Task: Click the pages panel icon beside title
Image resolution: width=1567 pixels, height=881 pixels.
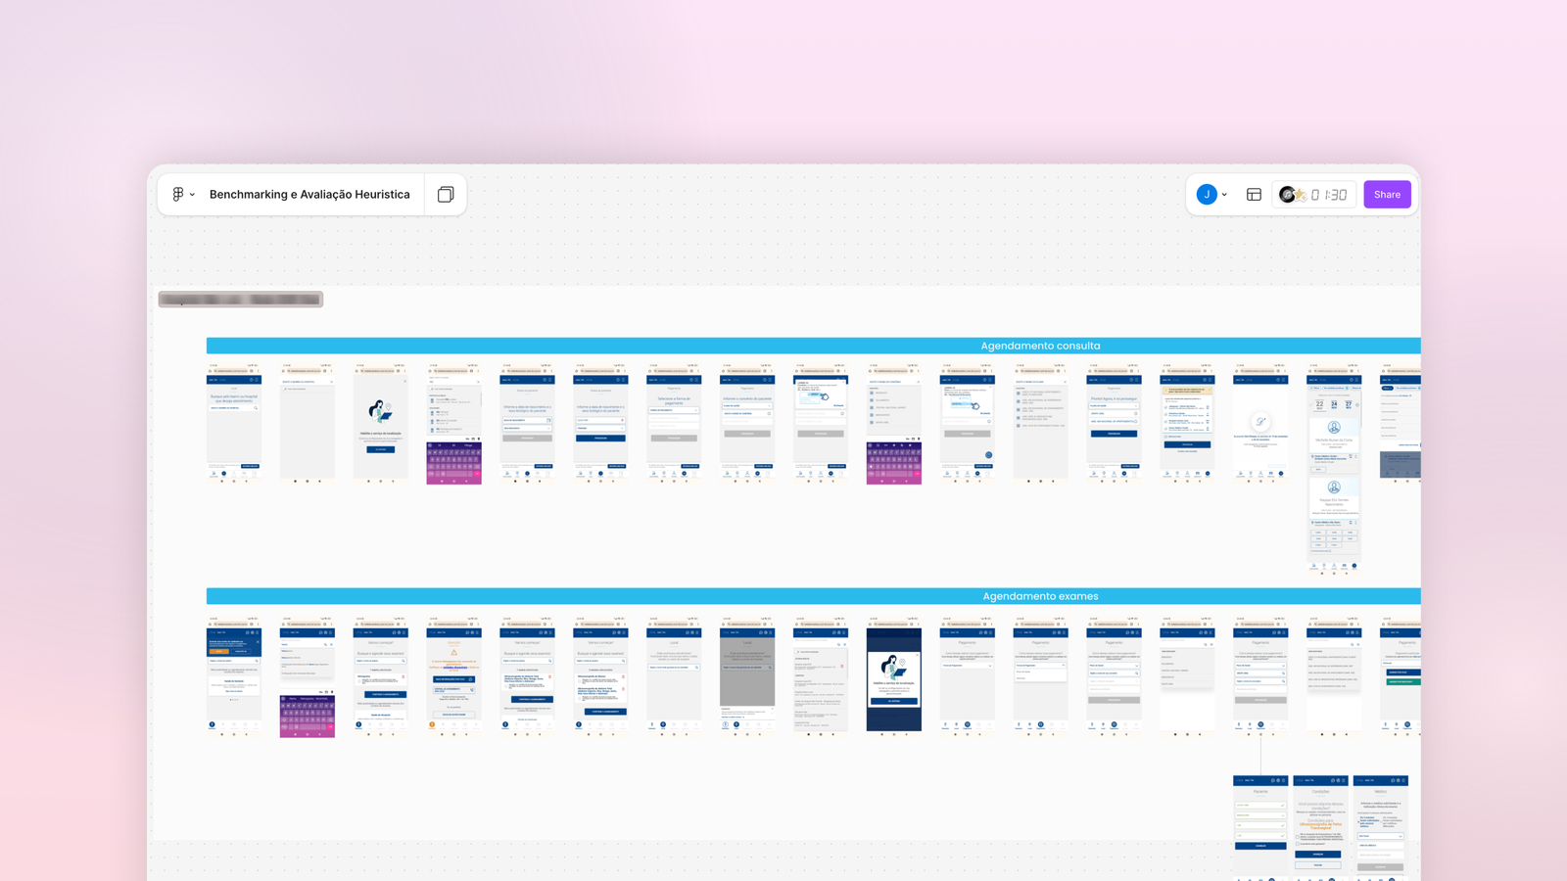Action: (x=446, y=195)
